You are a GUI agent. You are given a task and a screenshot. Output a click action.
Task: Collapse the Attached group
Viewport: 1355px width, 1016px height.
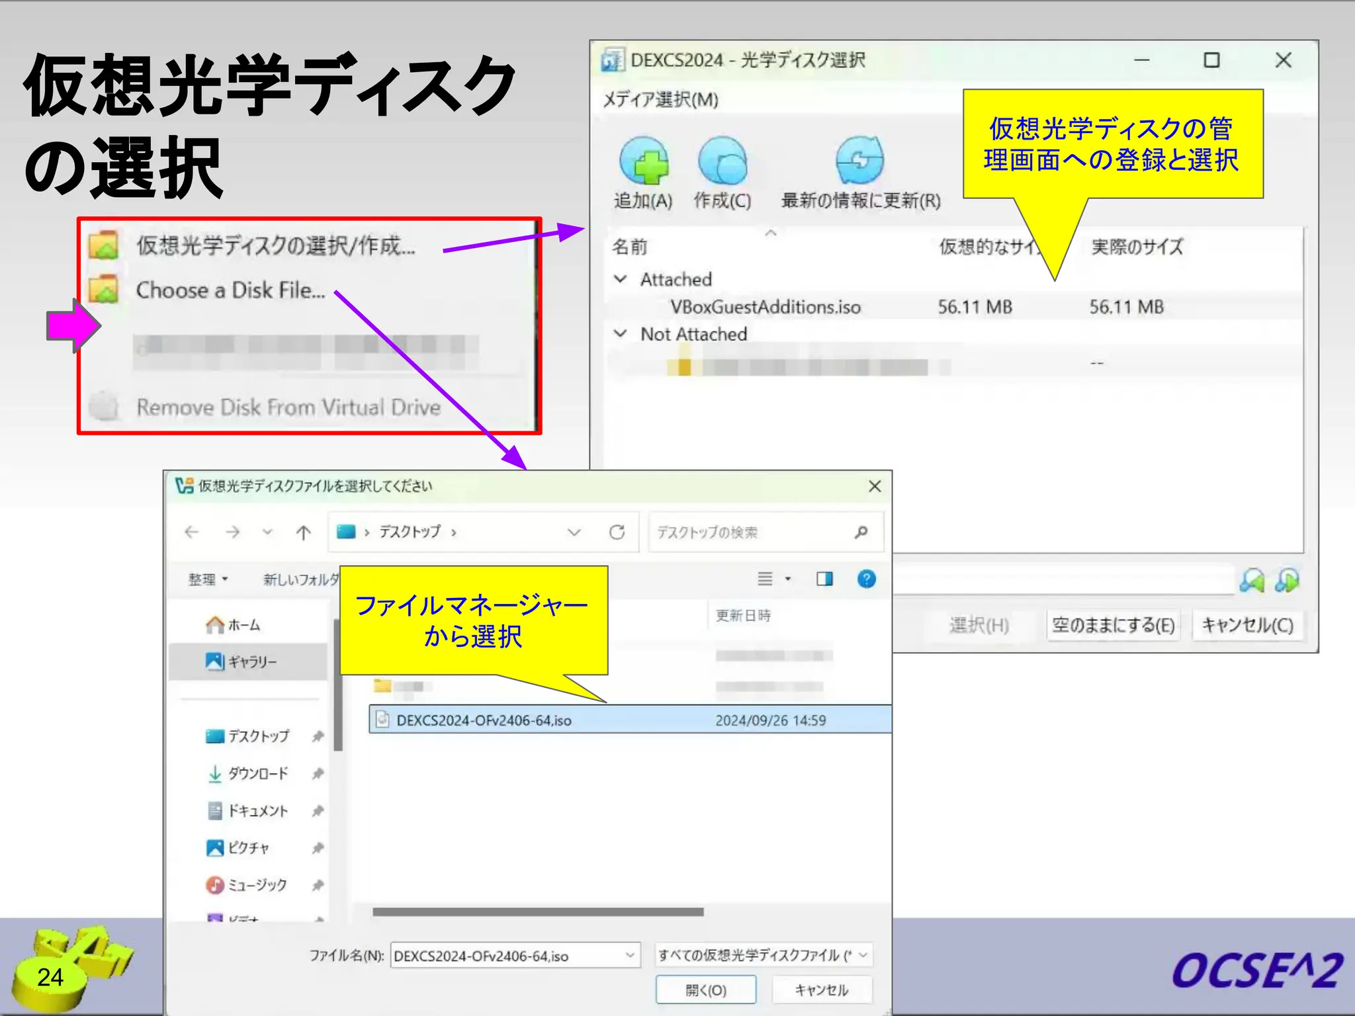[x=620, y=279]
